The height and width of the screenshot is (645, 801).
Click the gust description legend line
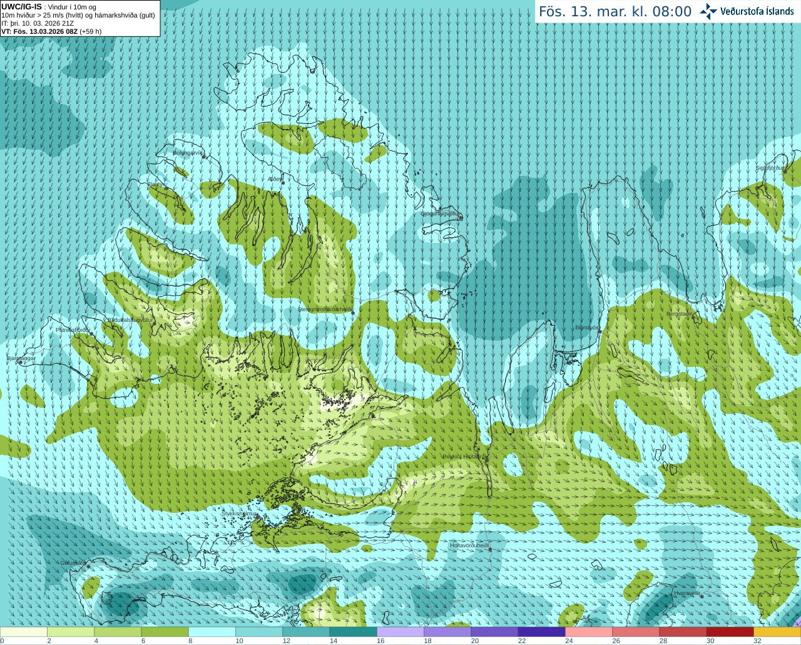[x=78, y=15]
